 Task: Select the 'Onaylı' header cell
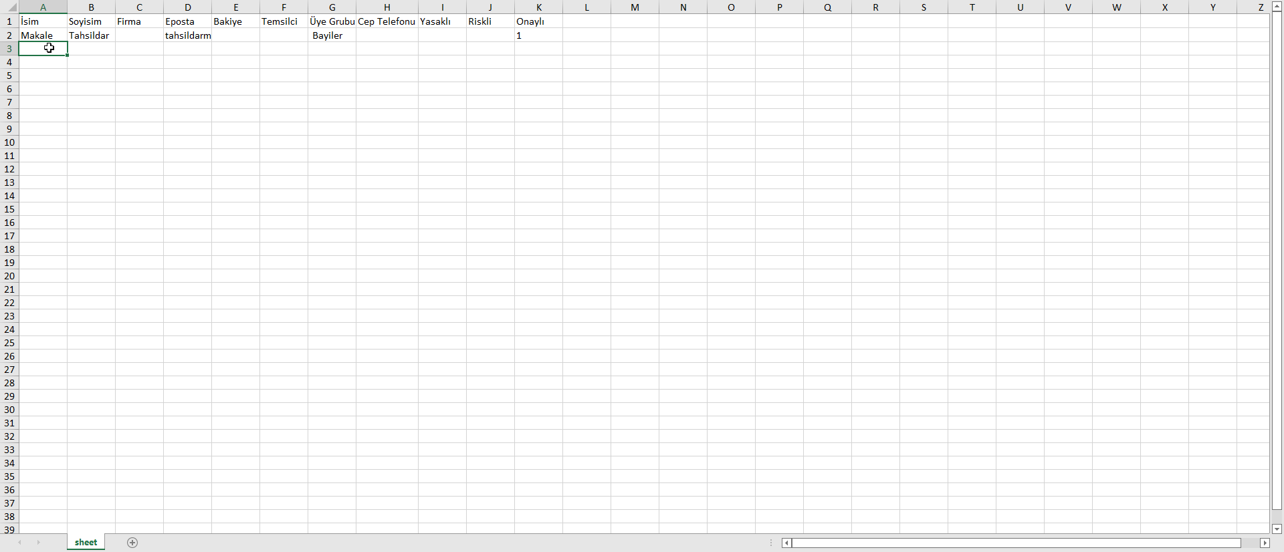pyautogui.click(x=538, y=21)
